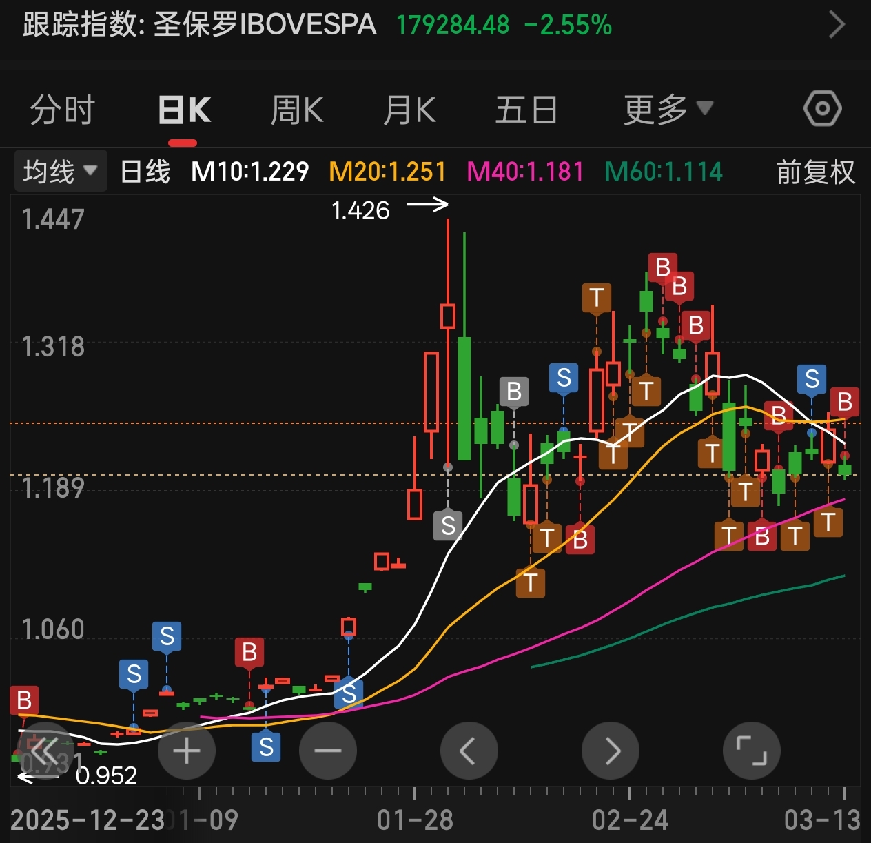Tap red B marker at far right edge
Viewport: 871px width, 843px height.
(x=845, y=402)
